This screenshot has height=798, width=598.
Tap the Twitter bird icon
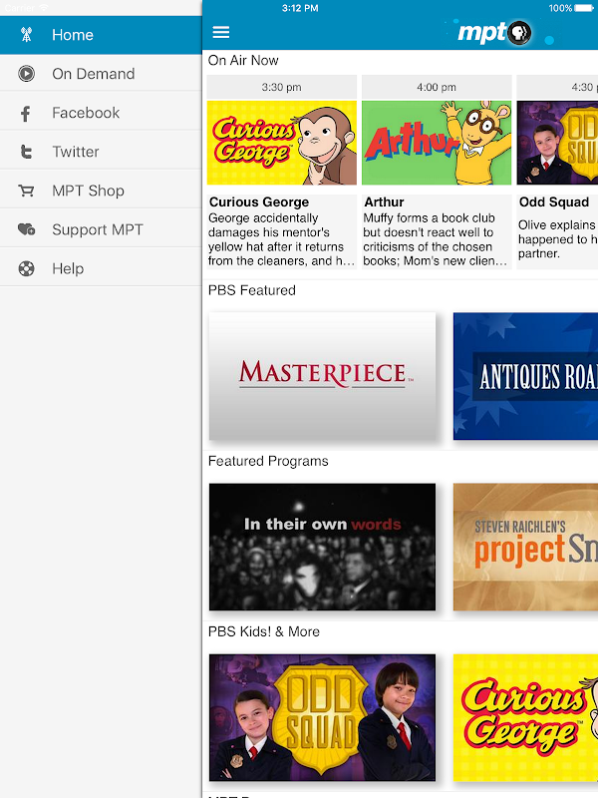[x=27, y=153]
